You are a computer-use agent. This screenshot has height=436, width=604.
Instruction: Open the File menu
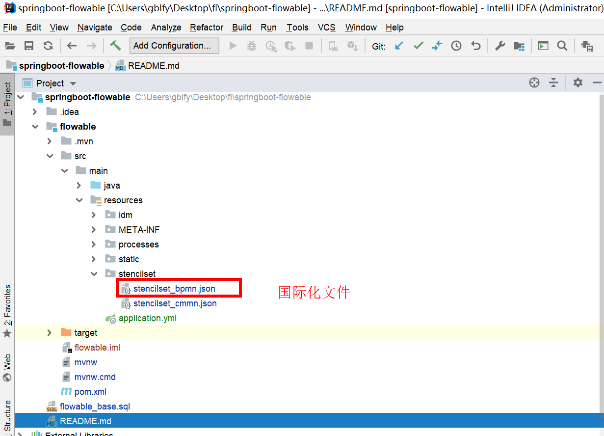pyautogui.click(x=10, y=27)
